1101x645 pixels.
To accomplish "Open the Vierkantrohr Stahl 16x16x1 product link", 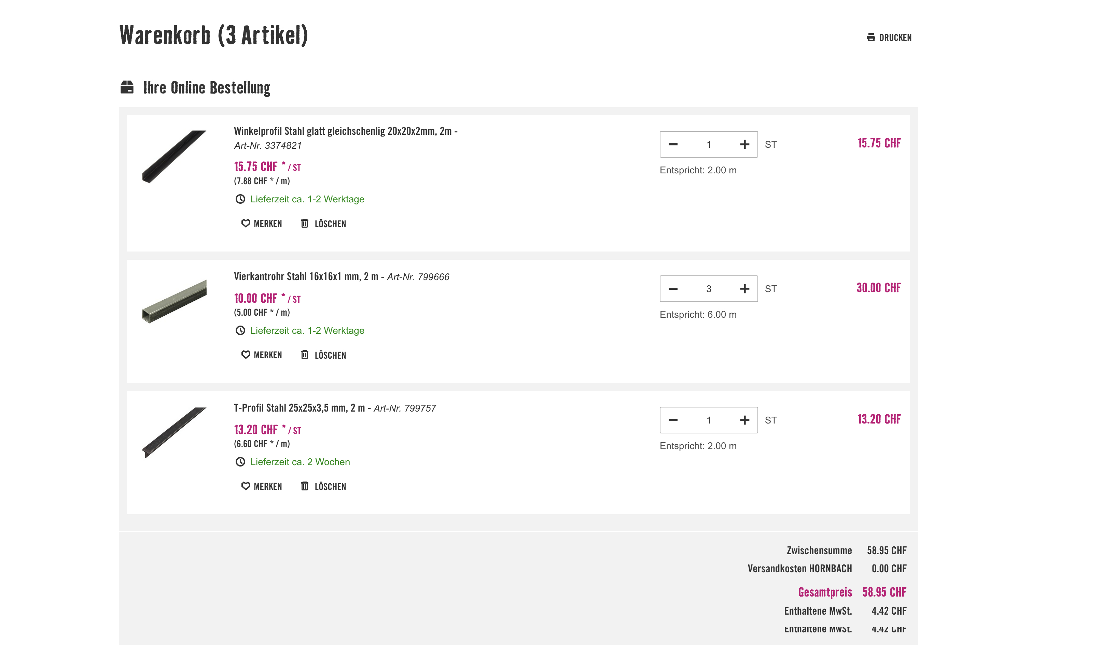I will 306,276.
